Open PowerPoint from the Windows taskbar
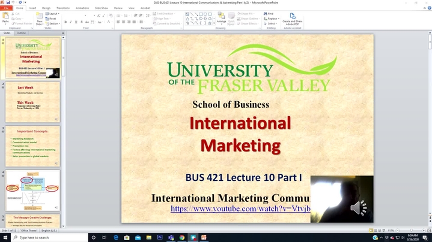Image resolution: width=432 pixels, height=242 pixels. [204, 237]
